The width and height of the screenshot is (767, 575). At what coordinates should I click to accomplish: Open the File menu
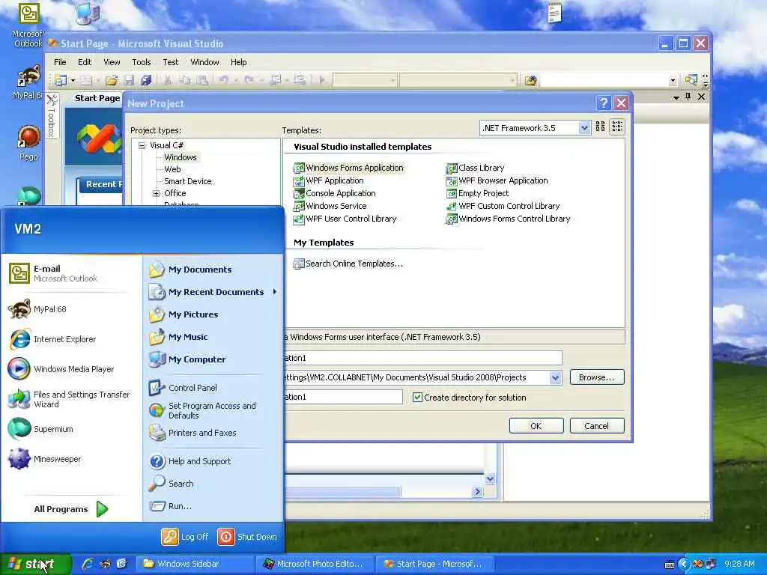coord(60,62)
